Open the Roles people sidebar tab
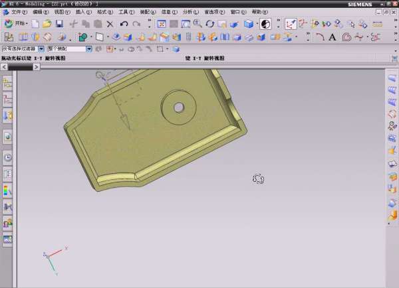This screenshot has width=399, height=288. point(7,223)
